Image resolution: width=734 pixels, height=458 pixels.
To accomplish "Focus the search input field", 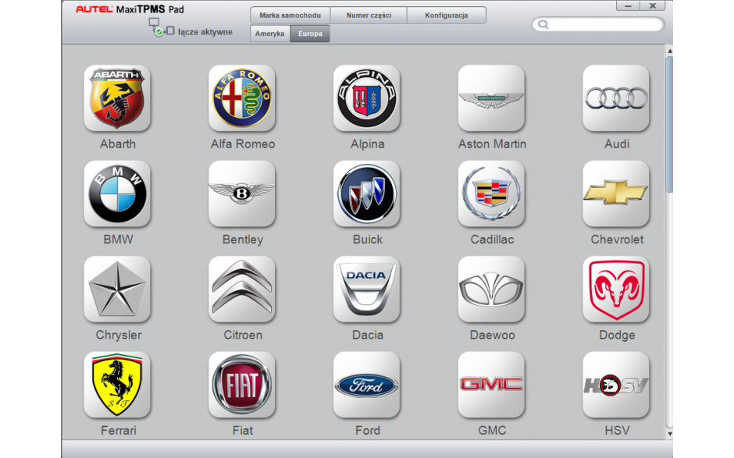I will click(x=598, y=24).
